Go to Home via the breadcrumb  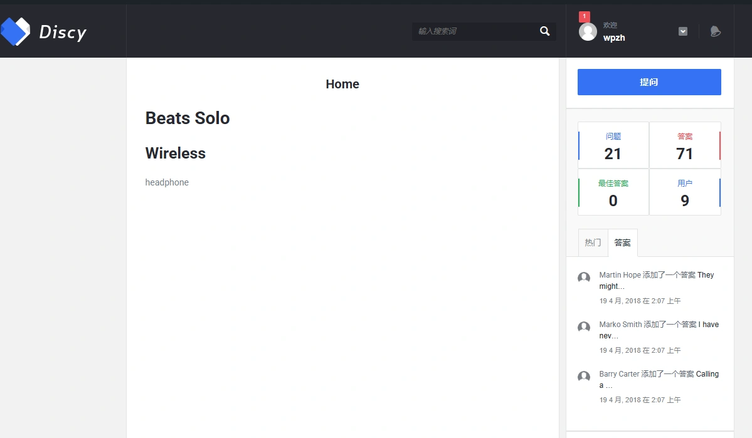(x=342, y=84)
